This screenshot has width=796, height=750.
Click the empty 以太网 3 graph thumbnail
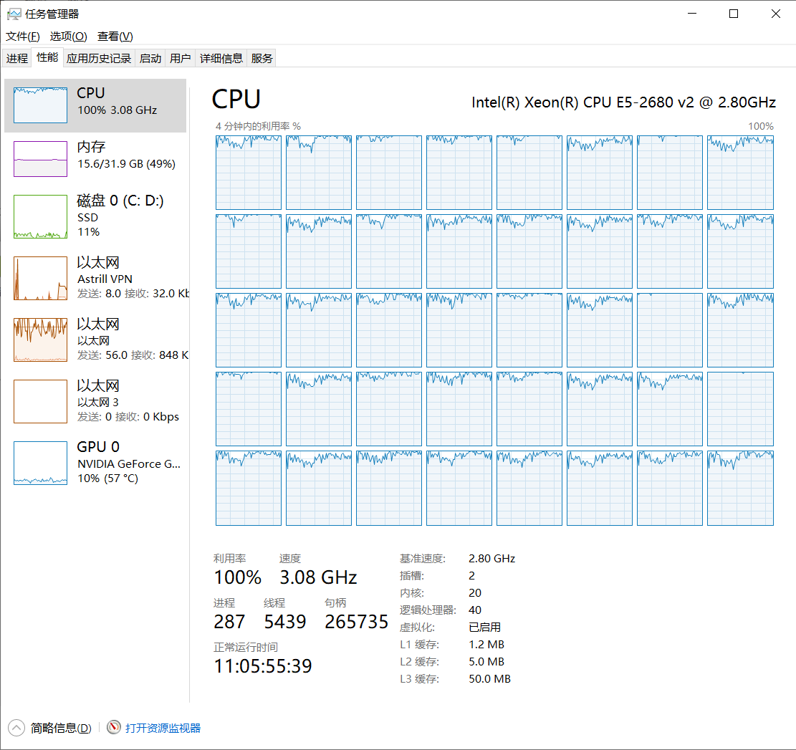(41, 401)
